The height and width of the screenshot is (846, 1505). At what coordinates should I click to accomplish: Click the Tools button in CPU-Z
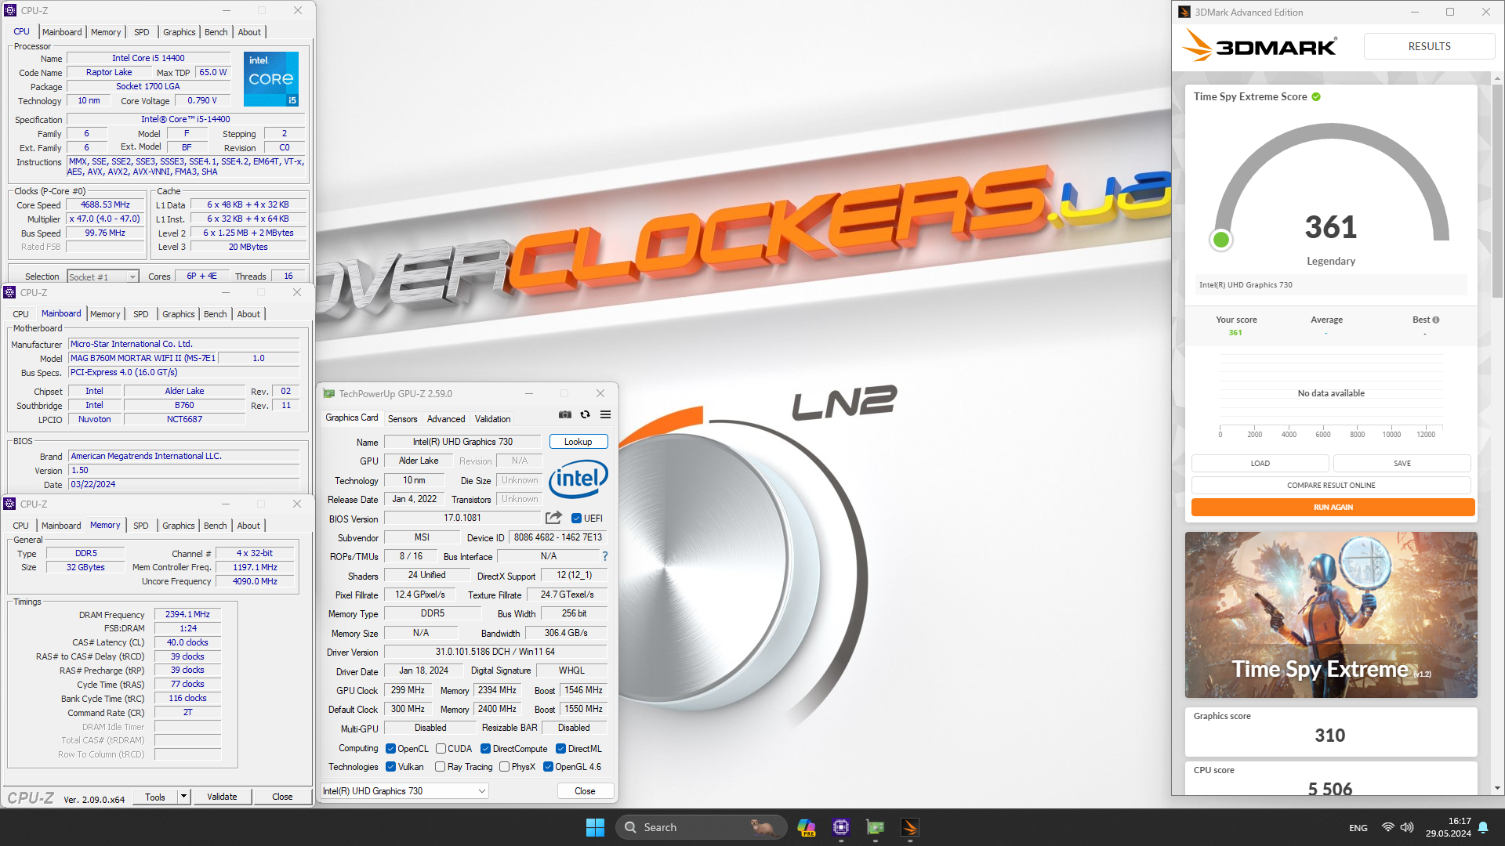(155, 797)
